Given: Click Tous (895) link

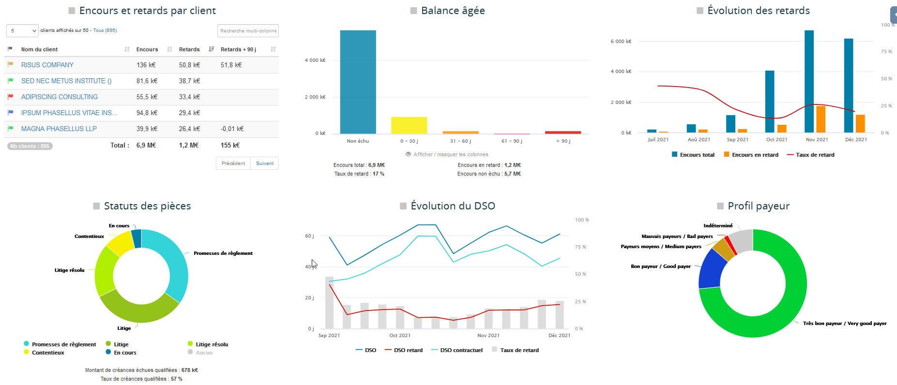Looking at the screenshot, I should 105,30.
